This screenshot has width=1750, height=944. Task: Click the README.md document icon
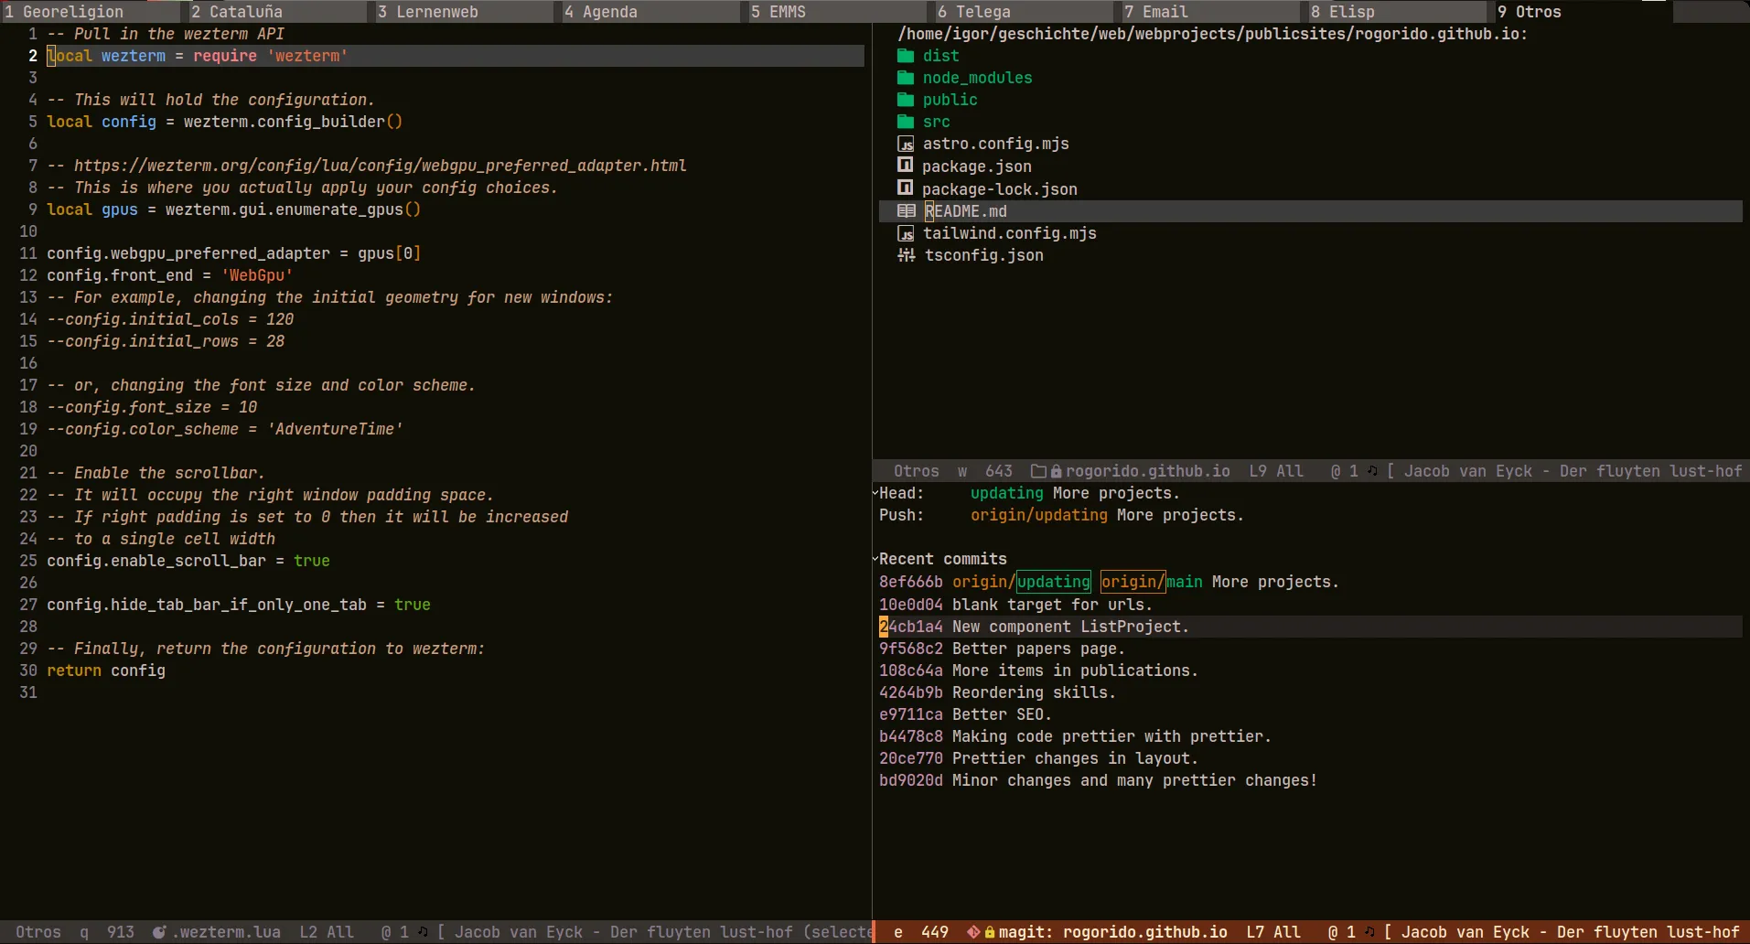click(x=907, y=210)
